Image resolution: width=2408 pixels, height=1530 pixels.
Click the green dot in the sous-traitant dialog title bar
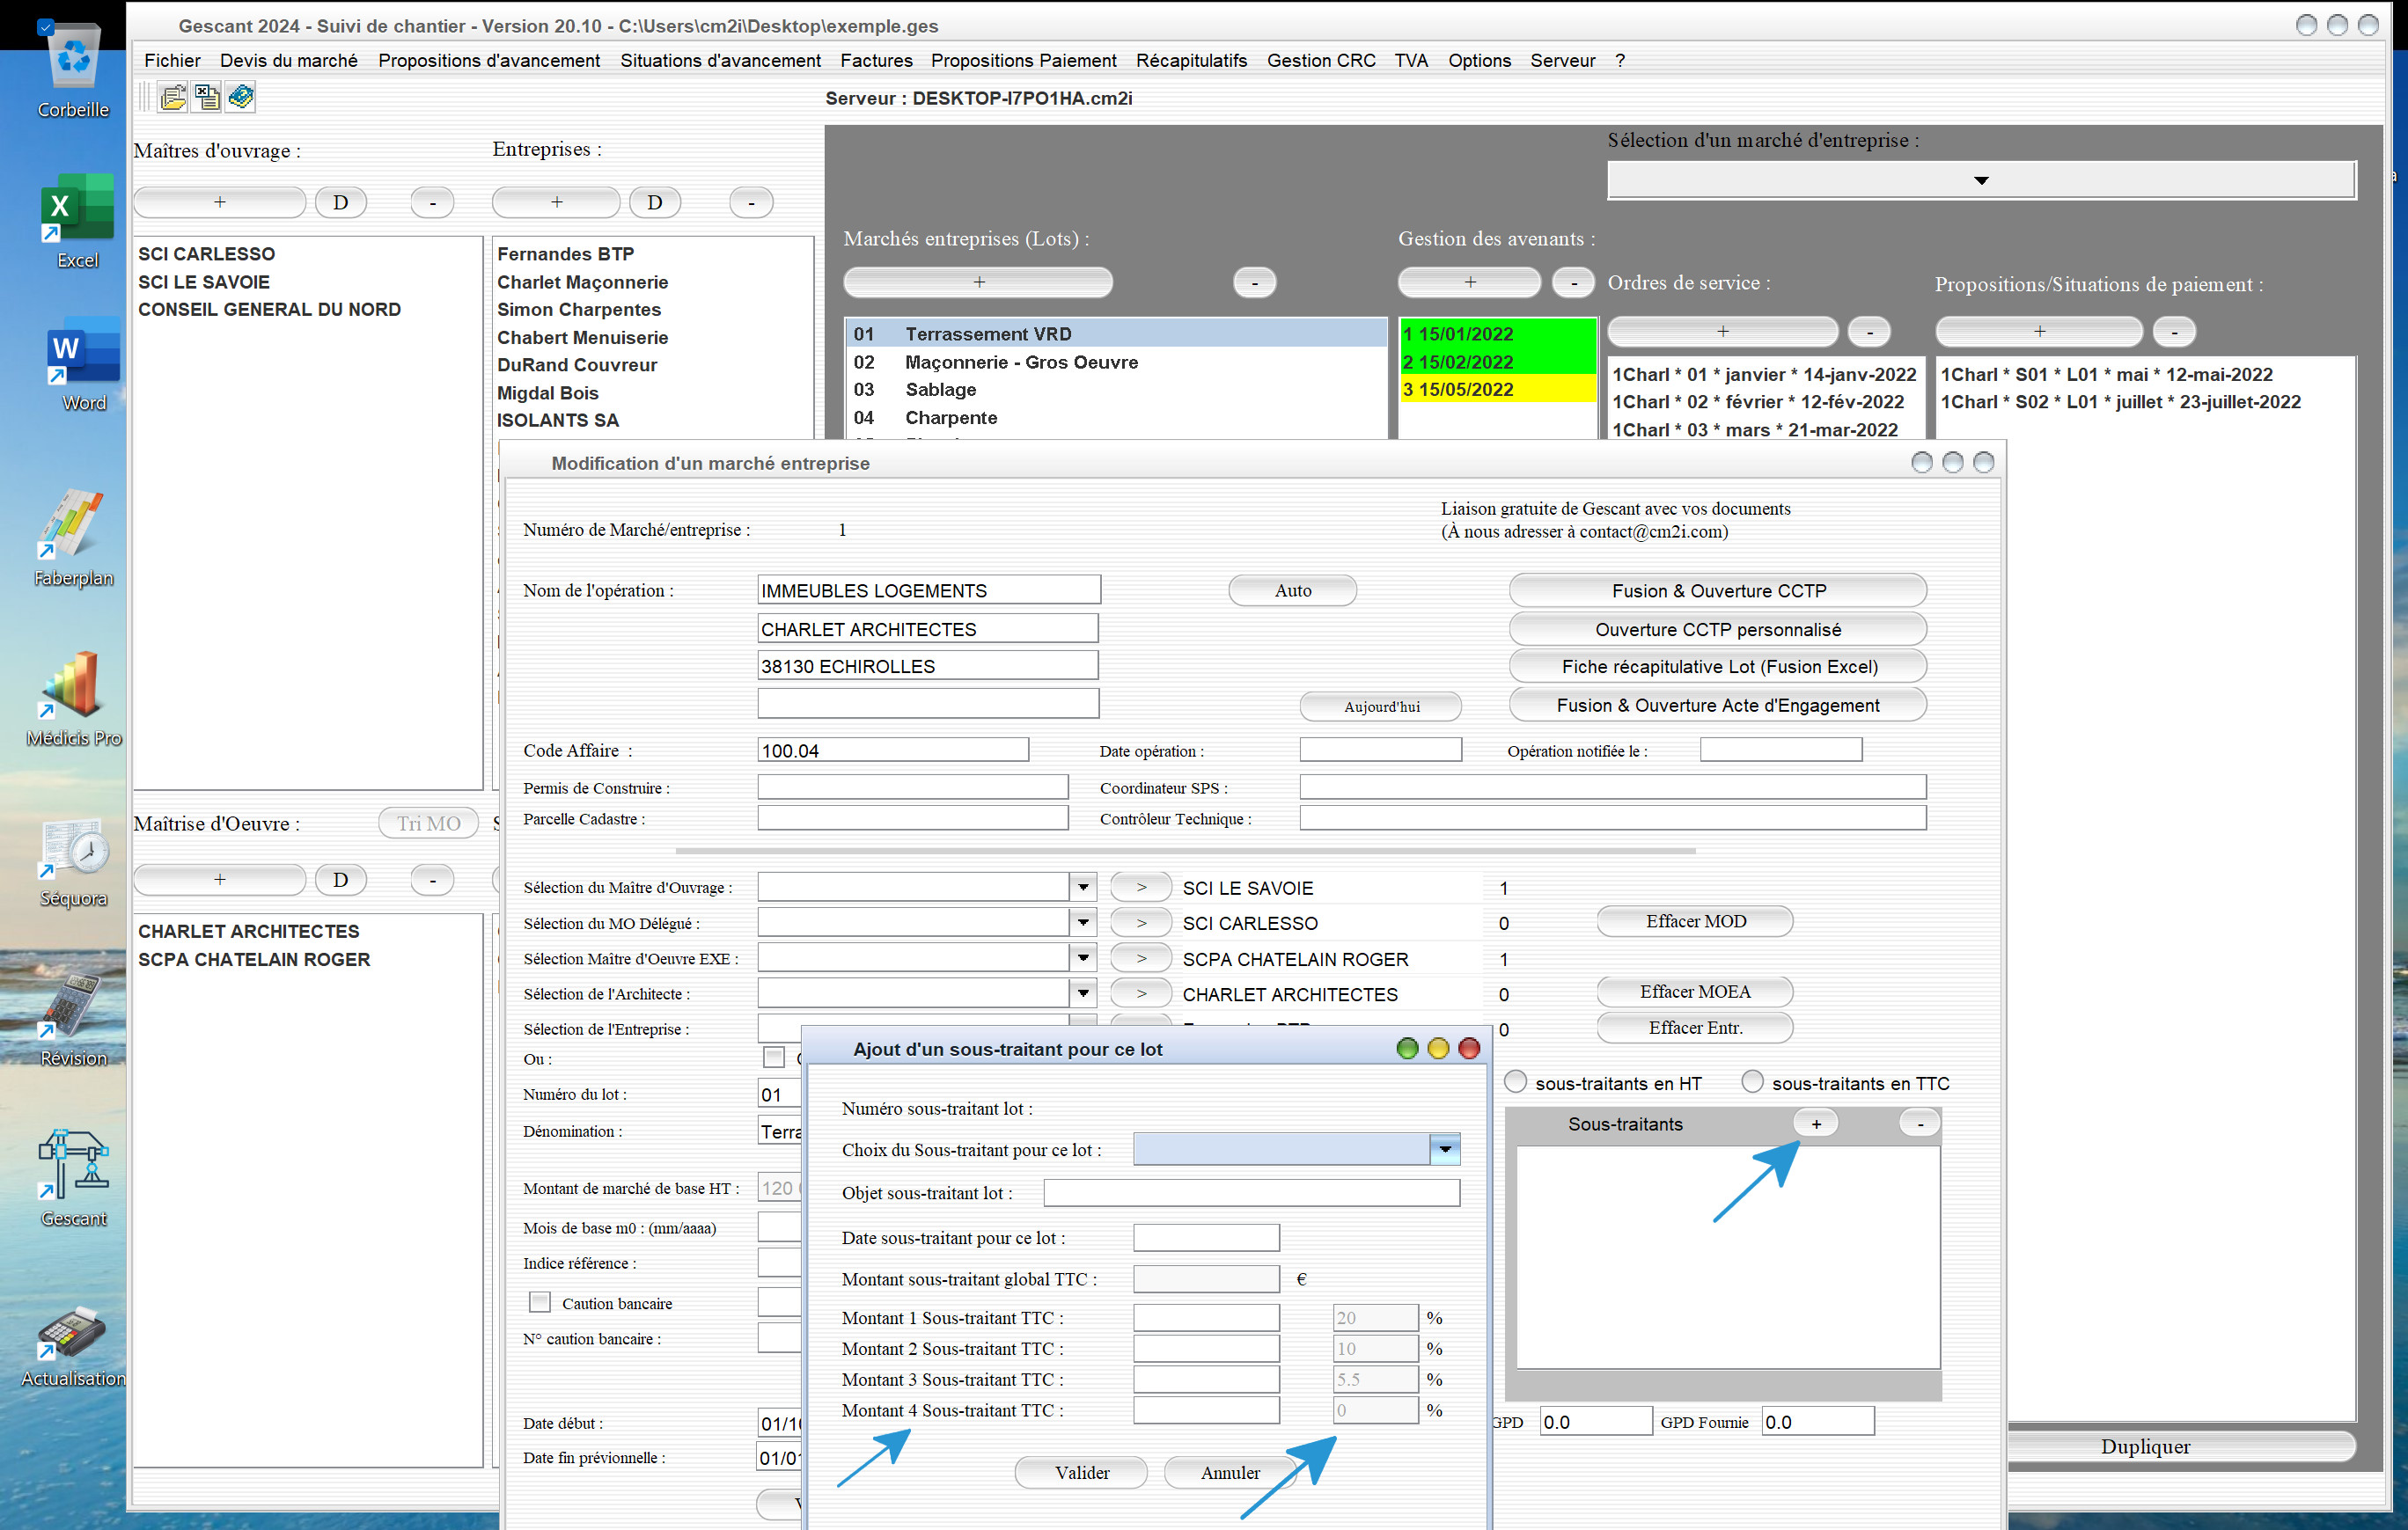[1407, 1049]
